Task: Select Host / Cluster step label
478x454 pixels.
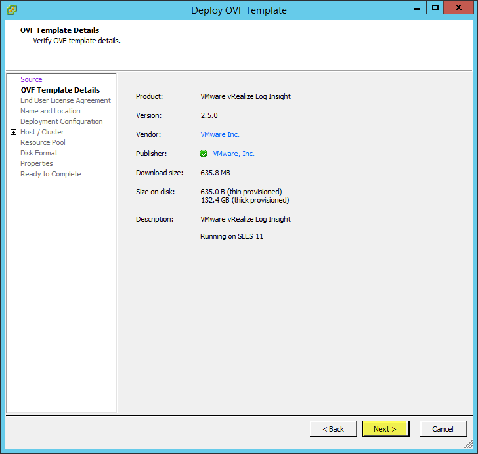Action: click(x=42, y=132)
